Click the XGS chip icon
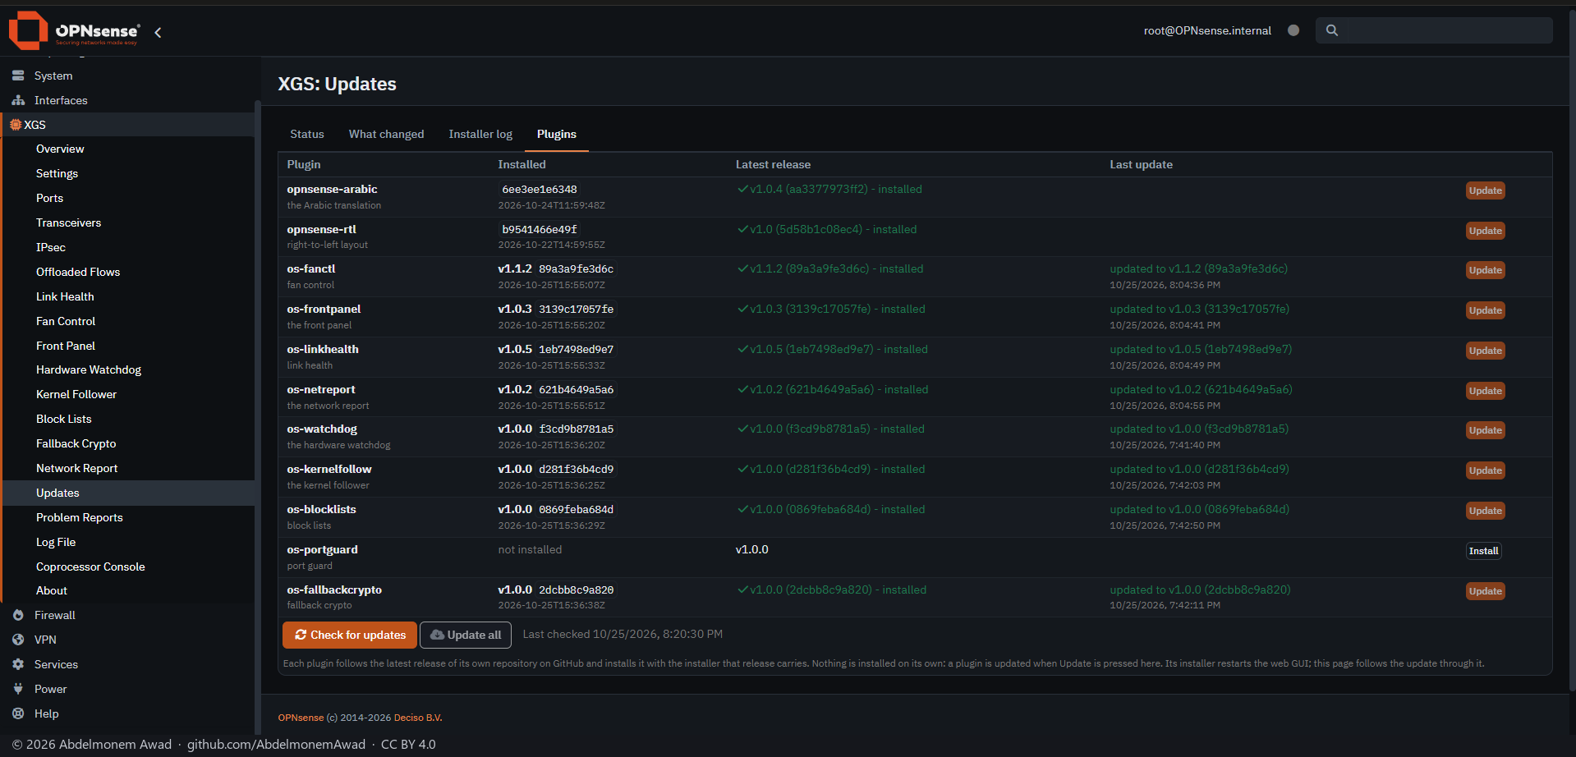 click(16, 125)
